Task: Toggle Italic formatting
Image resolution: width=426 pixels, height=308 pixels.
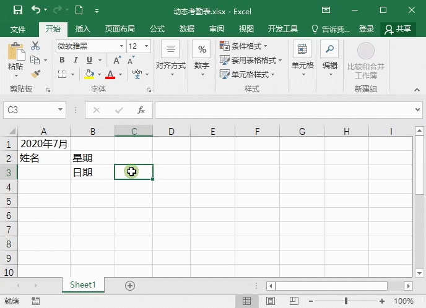Action: (76, 60)
